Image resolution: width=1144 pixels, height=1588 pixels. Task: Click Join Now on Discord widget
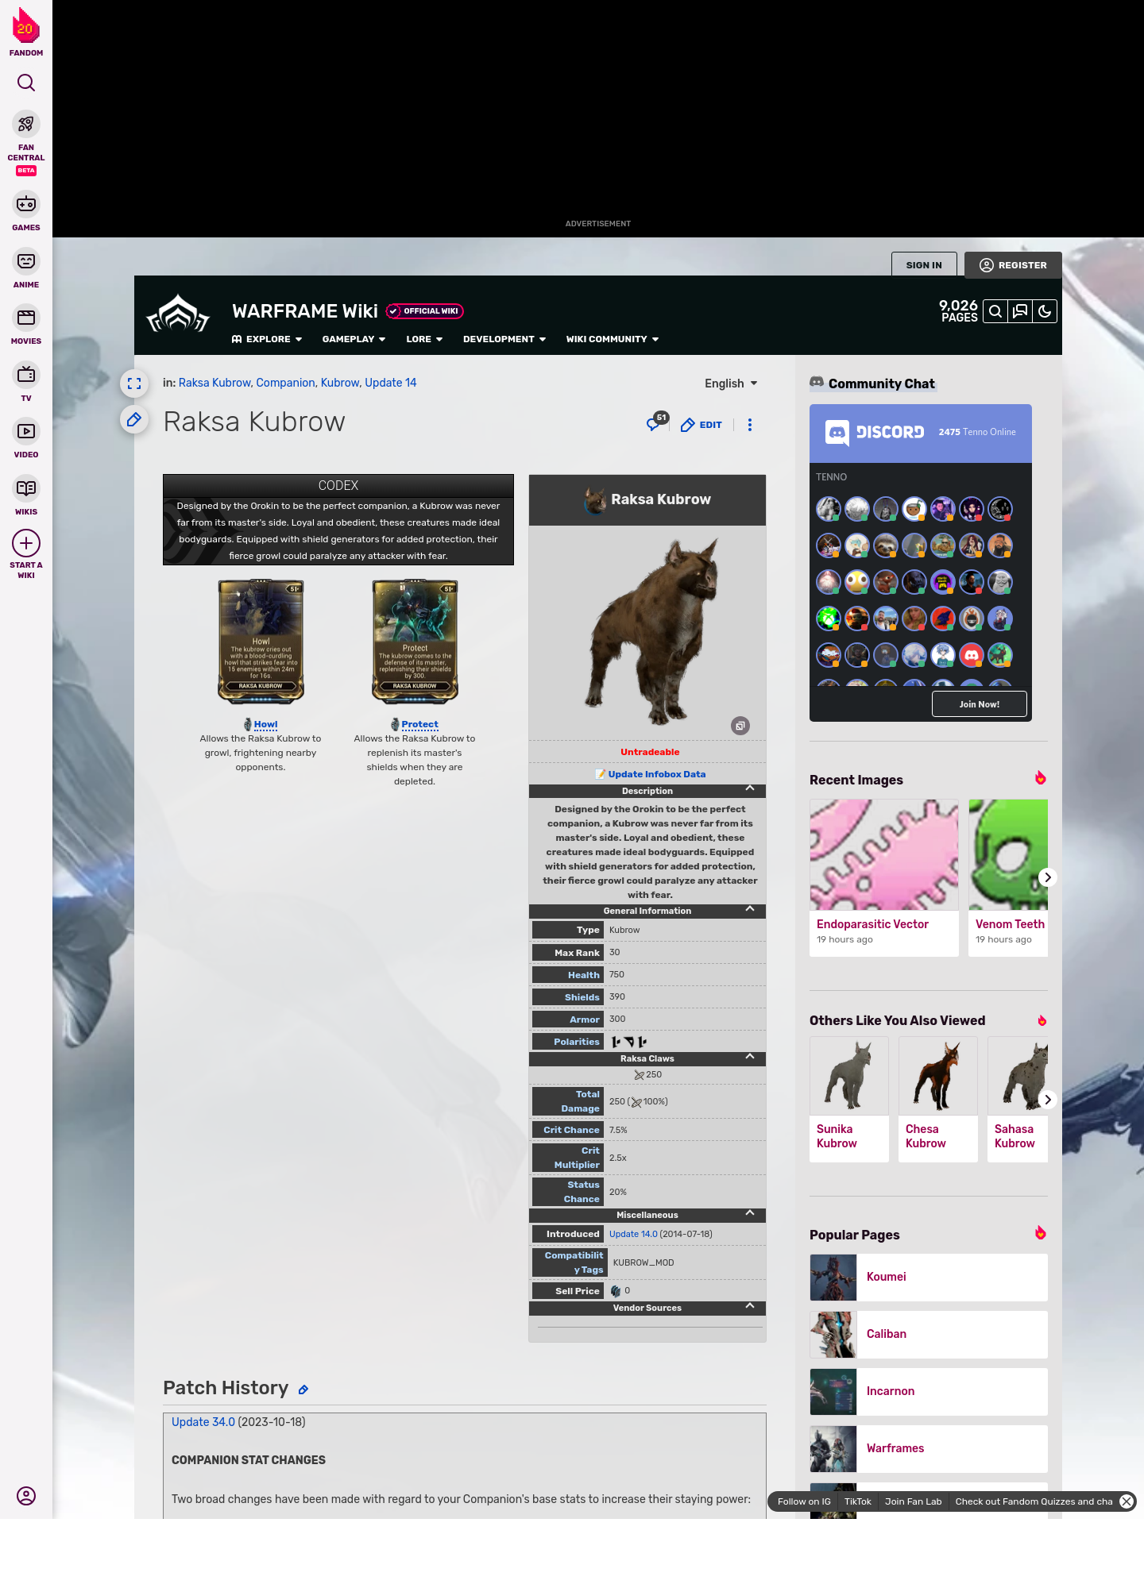[980, 704]
